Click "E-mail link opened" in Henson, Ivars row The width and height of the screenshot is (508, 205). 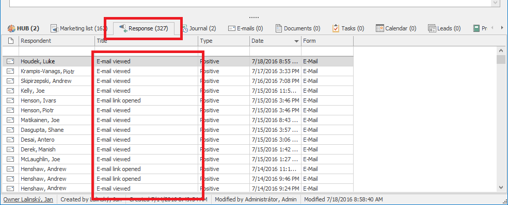(119, 100)
